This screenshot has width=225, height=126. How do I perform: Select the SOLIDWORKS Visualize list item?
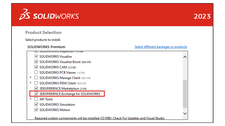click(x=56, y=57)
